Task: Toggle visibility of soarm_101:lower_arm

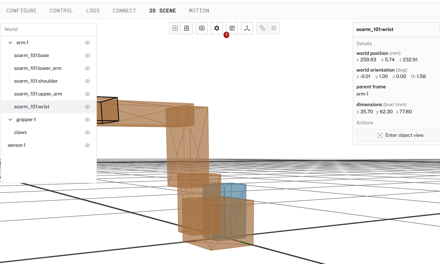Action: coord(88,68)
